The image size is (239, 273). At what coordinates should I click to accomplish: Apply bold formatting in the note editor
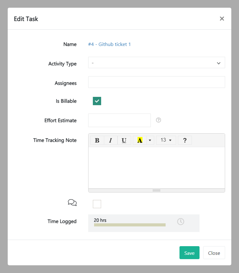(x=97, y=140)
